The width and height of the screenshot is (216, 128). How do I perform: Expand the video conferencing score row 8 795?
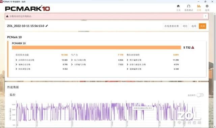click(42, 64)
